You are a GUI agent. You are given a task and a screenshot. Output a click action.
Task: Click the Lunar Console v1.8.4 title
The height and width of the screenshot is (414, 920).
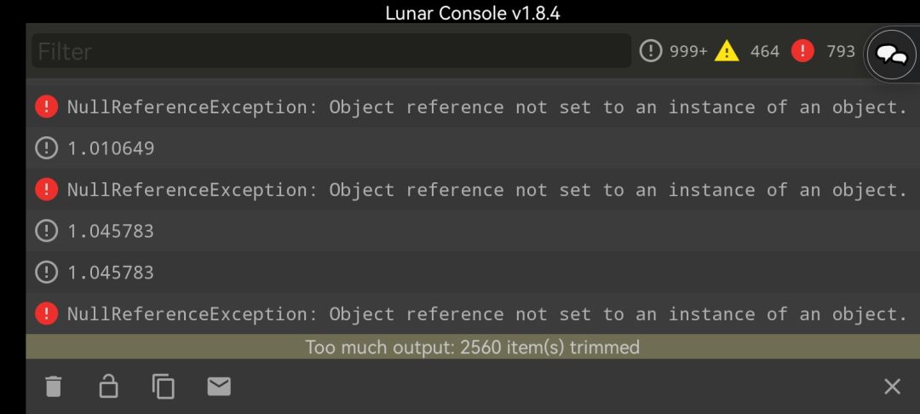click(472, 13)
